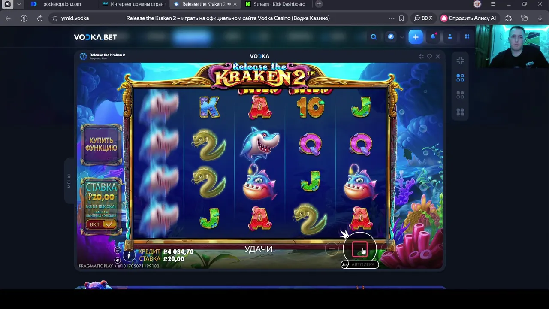Click the PRAGMATIC PLAY round ID text

[119, 266]
